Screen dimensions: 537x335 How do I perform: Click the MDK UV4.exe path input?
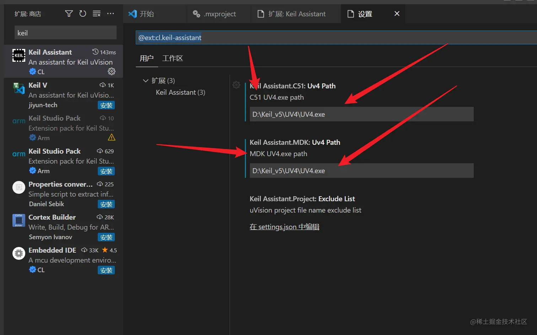coord(361,171)
